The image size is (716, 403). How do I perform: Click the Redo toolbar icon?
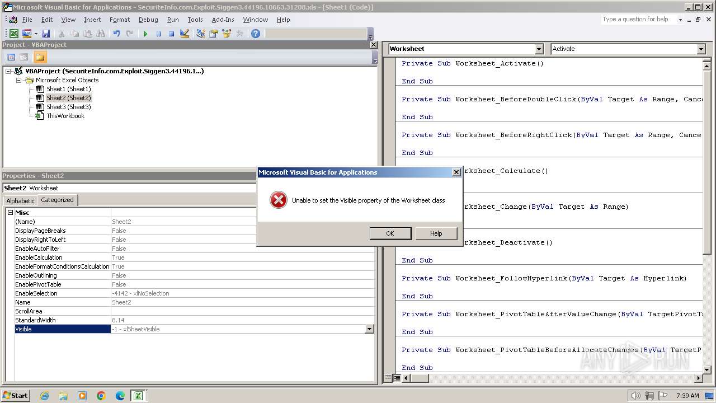point(129,34)
